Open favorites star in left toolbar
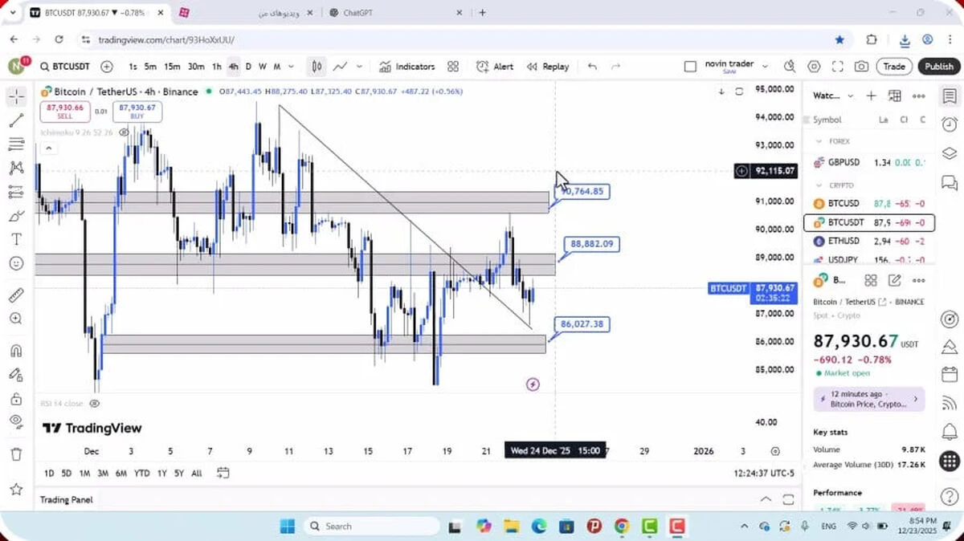The image size is (964, 541). (x=16, y=489)
